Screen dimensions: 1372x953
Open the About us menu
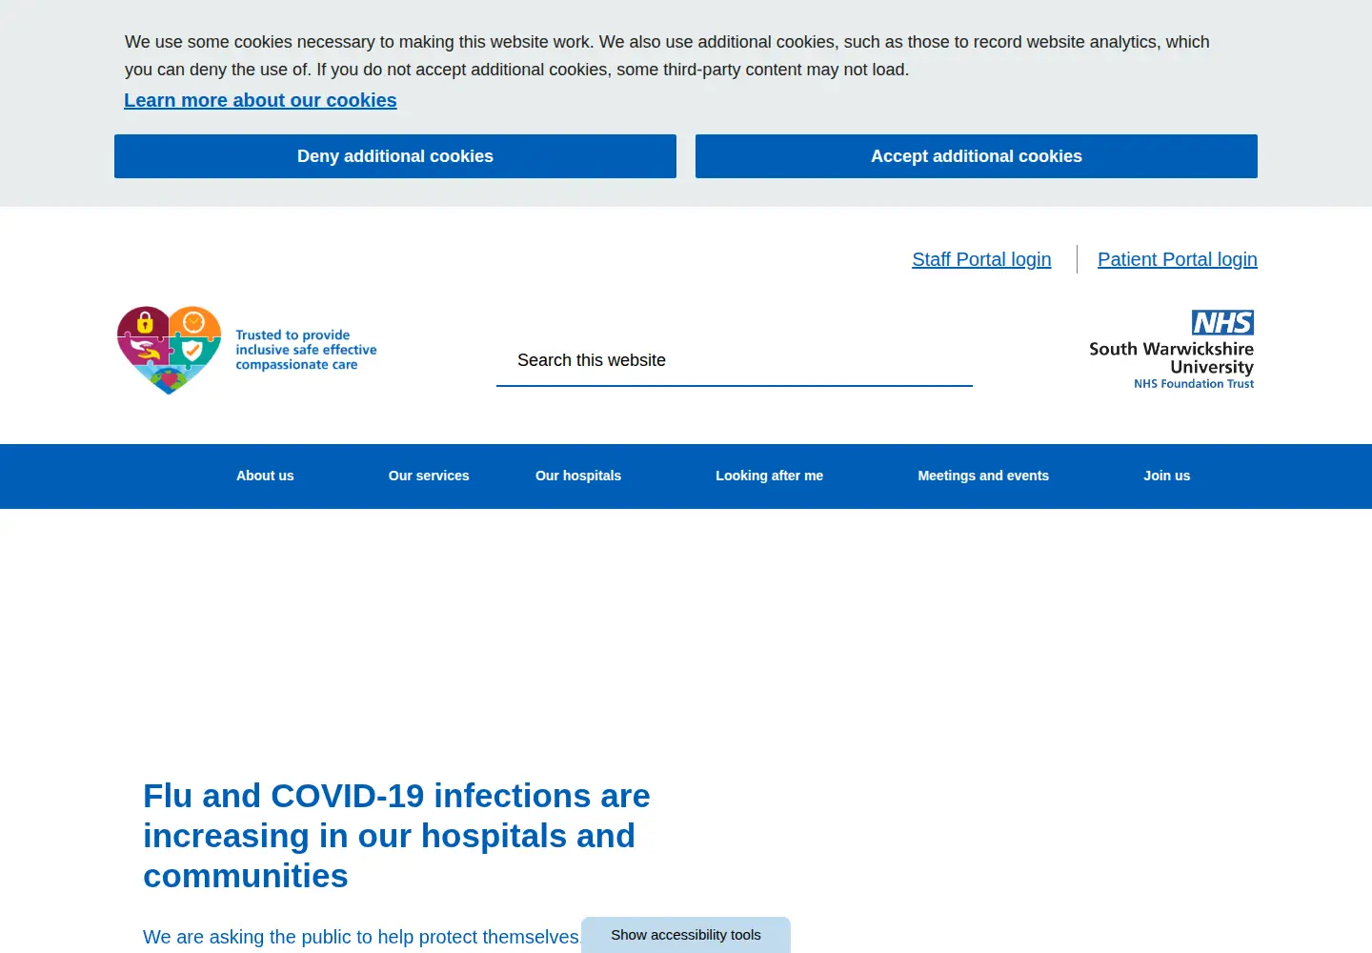pos(265,476)
